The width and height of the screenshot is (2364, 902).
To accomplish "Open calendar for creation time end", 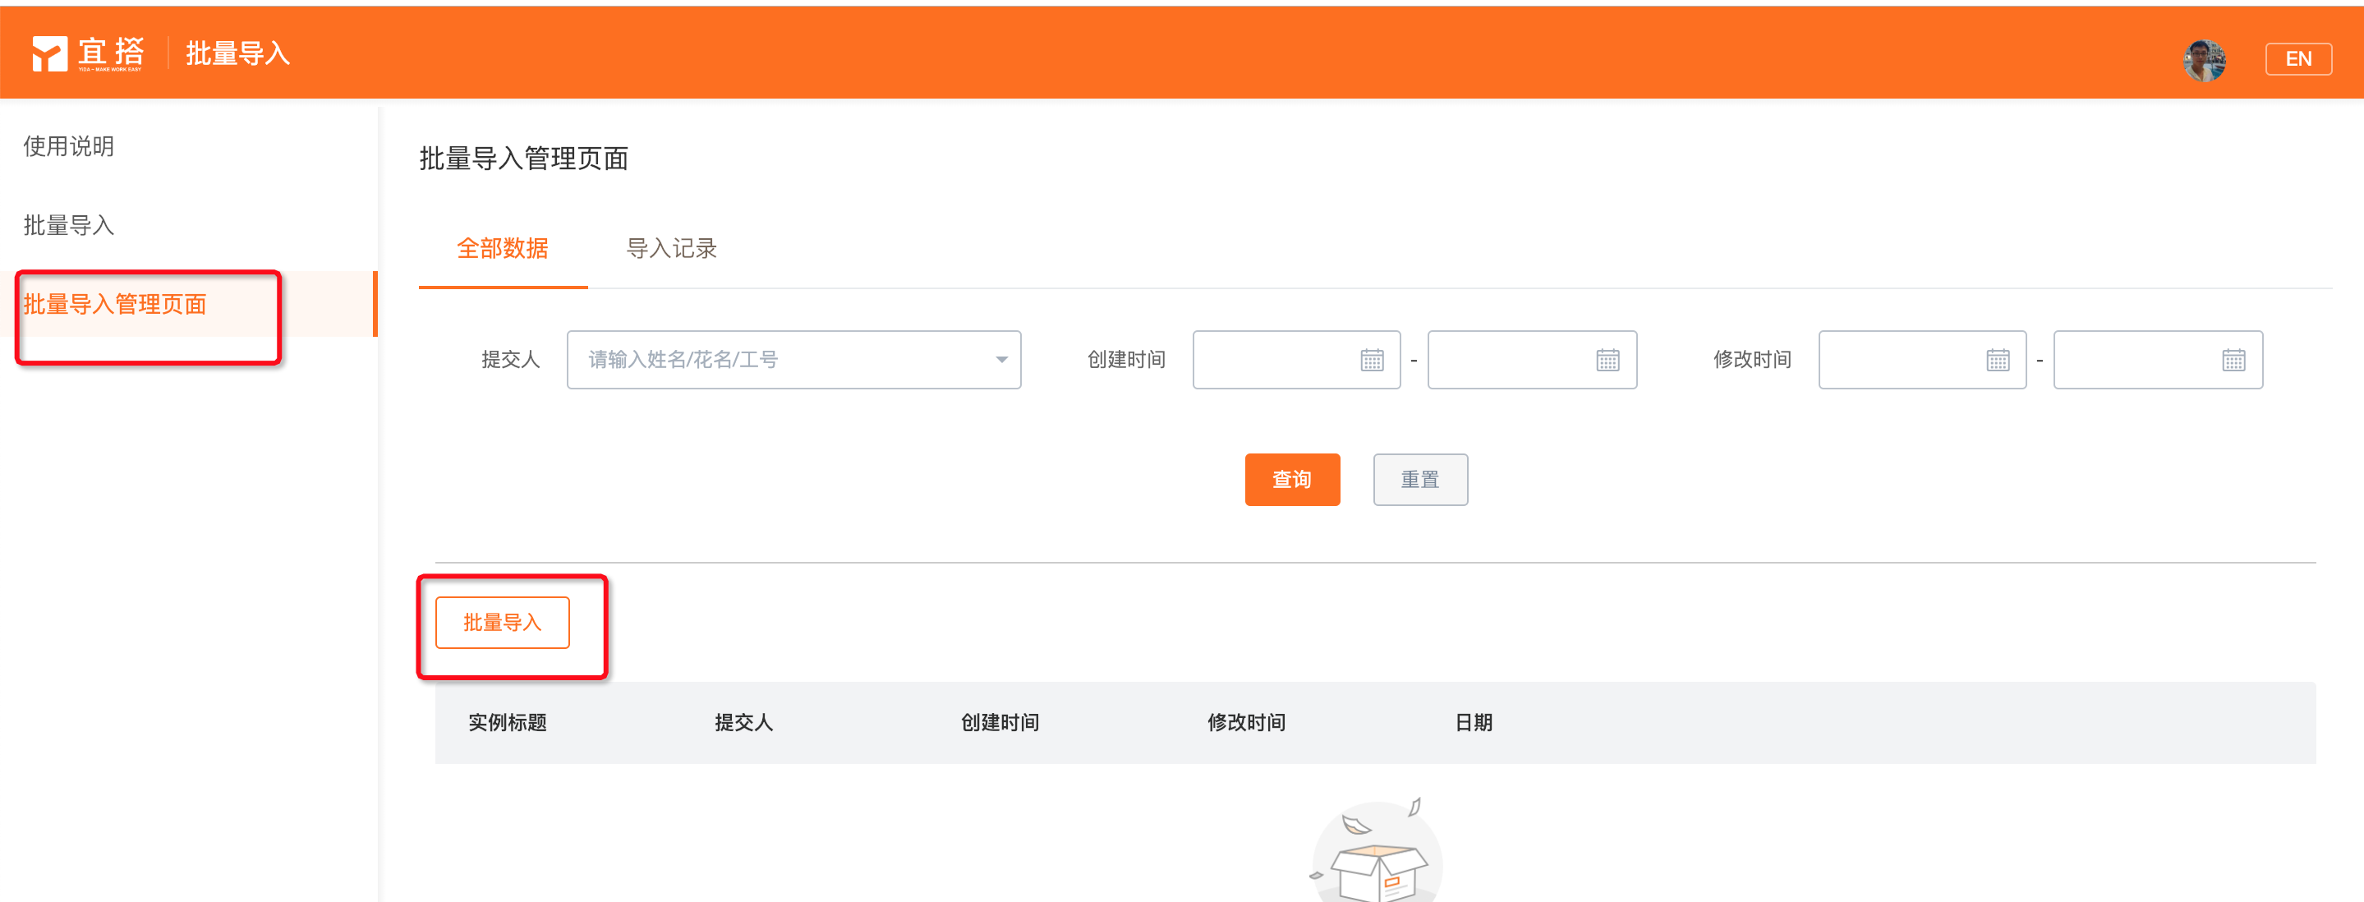I will [x=1607, y=360].
